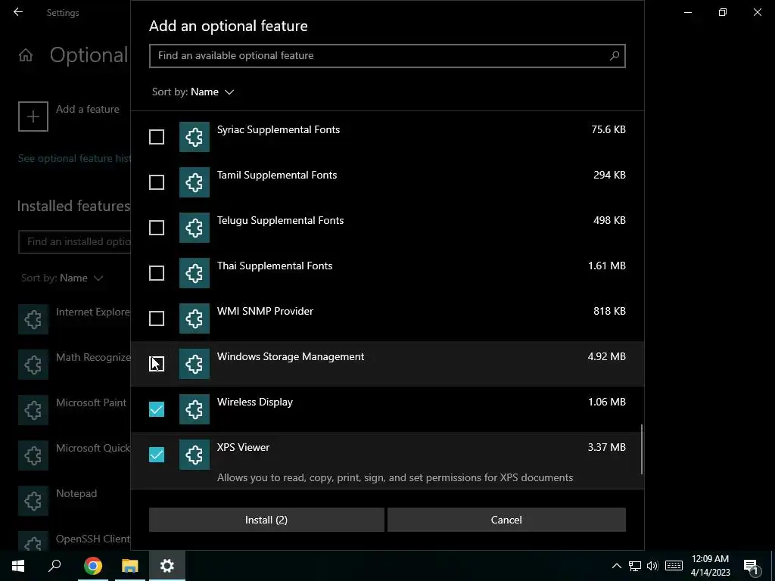Open File Explorer from the taskbar
775x581 pixels.
coord(130,566)
